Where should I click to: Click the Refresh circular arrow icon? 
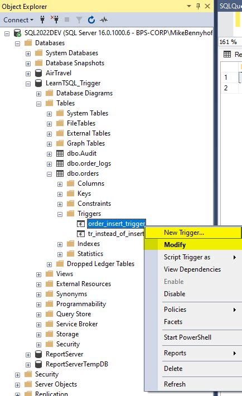(91, 20)
